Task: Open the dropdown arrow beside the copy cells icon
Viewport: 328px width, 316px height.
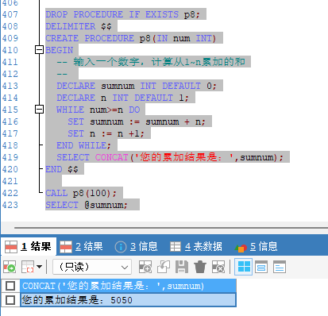Action: (x=39, y=267)
